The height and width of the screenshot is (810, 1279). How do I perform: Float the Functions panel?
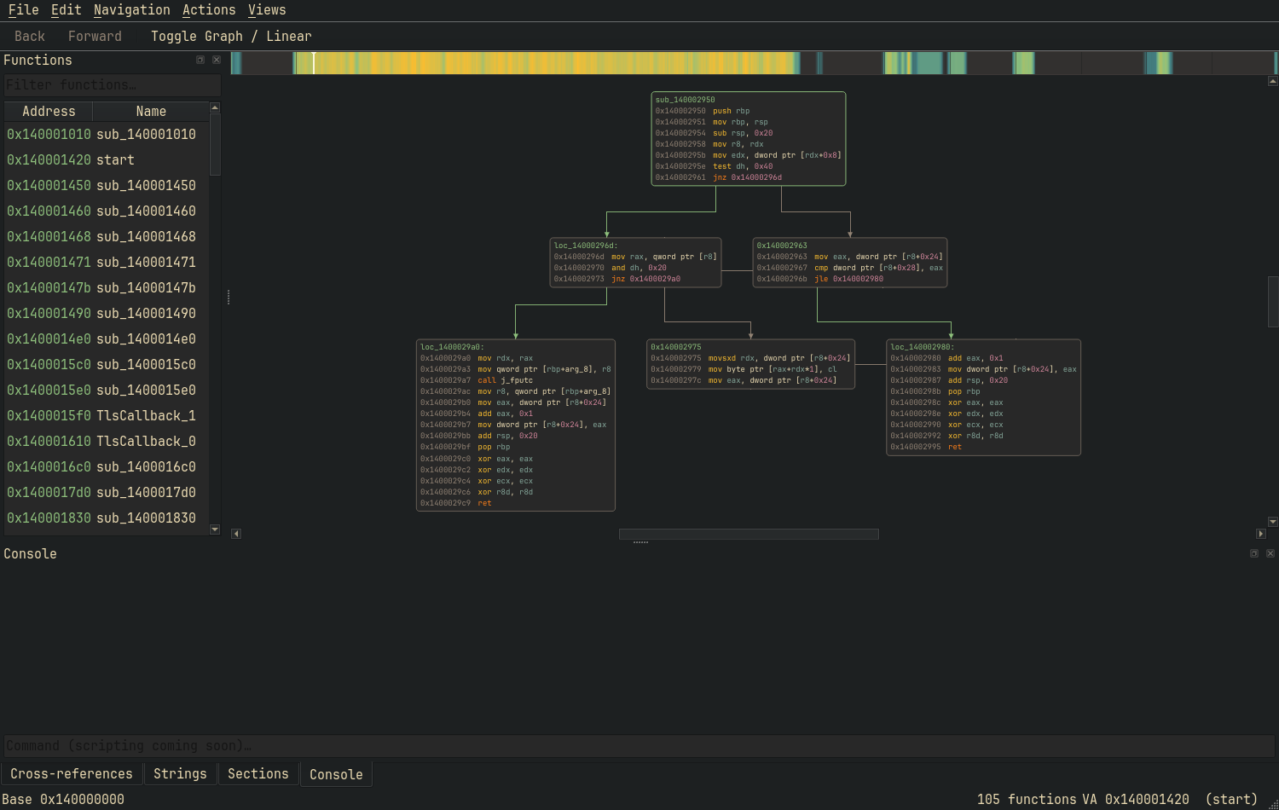pyautogui.click(x=200, y=60)
